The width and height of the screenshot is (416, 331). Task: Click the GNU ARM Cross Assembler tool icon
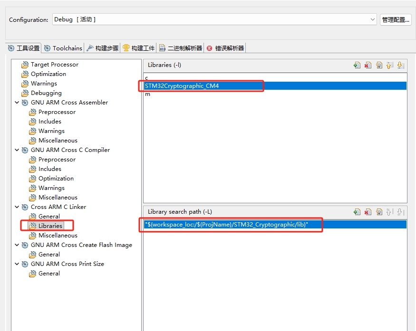point(25,103)
